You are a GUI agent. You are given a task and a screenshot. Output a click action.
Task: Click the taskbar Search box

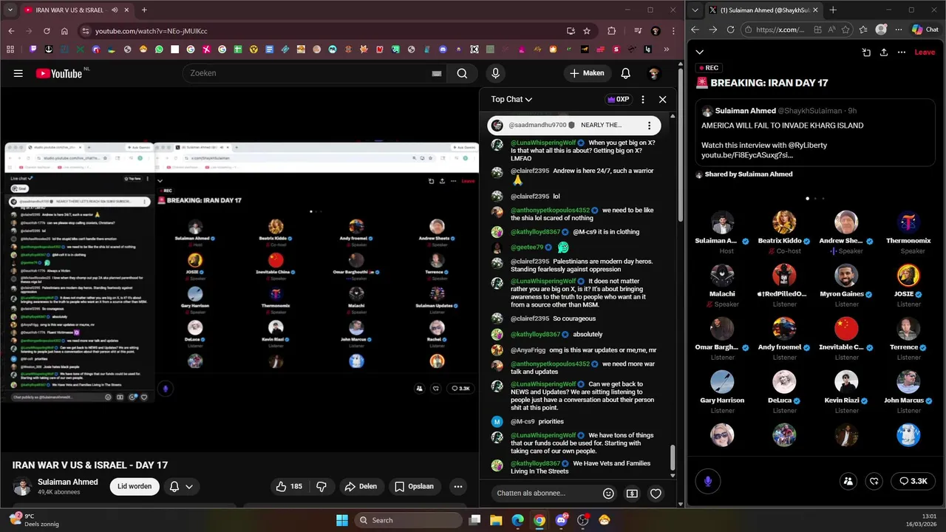coord(409,520)
